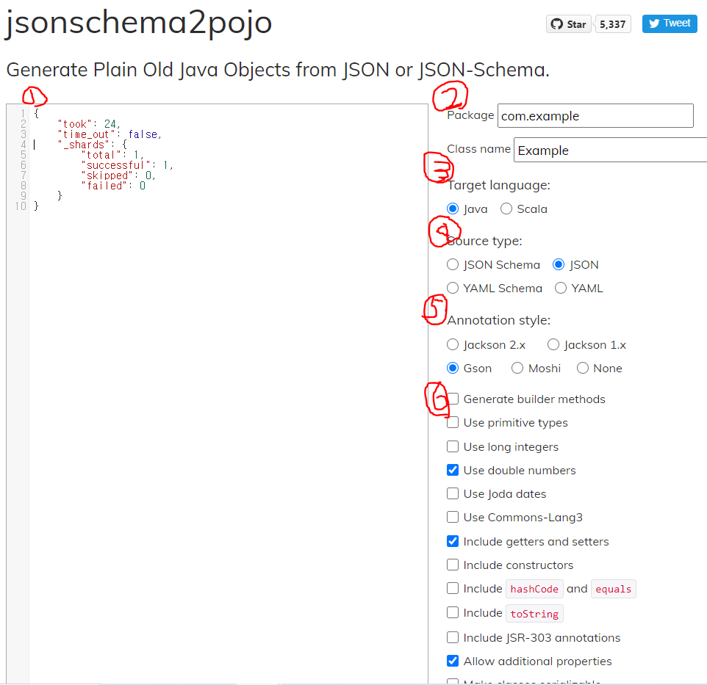This screenshot has width=707, height=685.
Task: Choose YAML Schema source type
Action: tap(453, 289)
